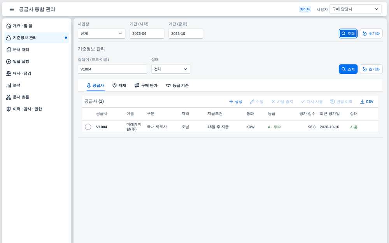
Task: Click the reset icon on top 초기화 button
Action: pos(364,33)
